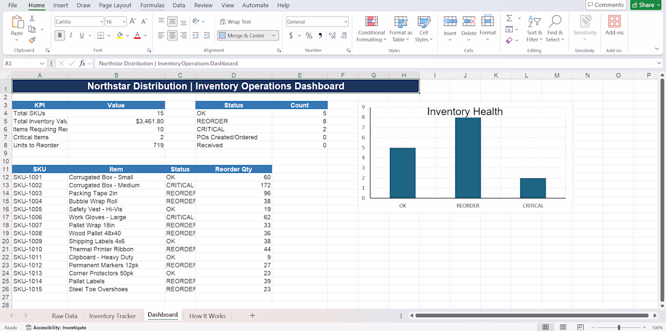Screen dimensions: 666x331
Task: Switch to Page Break Preview
Action: point(580,327)
